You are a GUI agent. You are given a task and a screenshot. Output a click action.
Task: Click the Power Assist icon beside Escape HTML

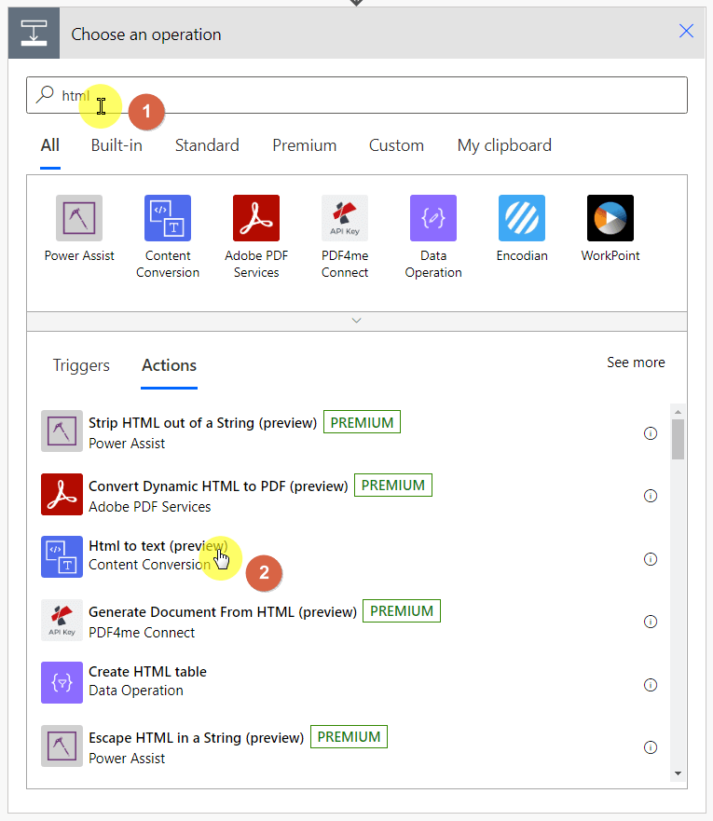[x=62, y=746]
